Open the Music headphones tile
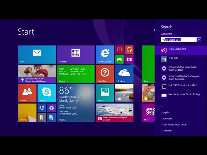 coord(129,49)
